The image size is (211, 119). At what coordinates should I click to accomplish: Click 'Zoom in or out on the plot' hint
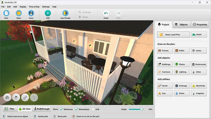(x=88, y=116)
